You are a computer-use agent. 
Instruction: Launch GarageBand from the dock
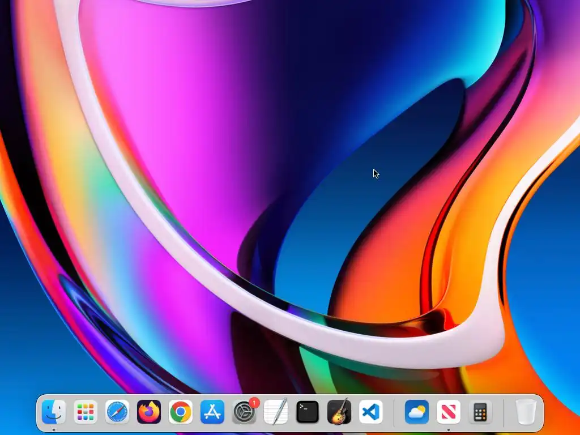339,412
